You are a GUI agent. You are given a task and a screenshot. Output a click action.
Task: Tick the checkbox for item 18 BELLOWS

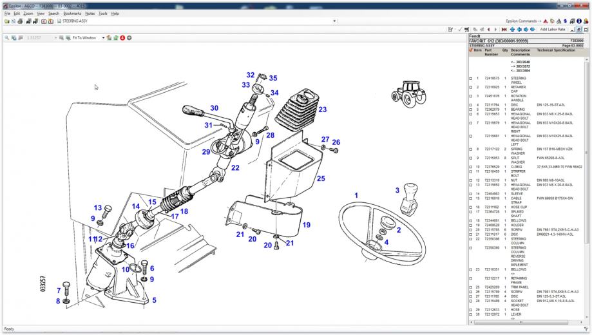point(471,220)
